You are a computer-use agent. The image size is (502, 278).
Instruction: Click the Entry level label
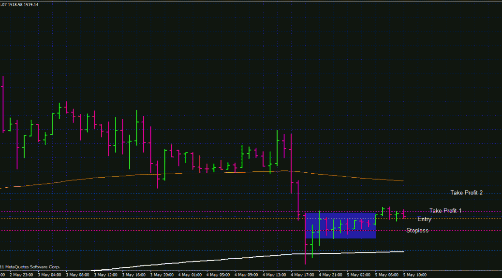(x=424, y=219)
